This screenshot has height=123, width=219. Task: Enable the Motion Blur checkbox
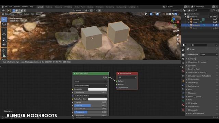coord(189,79)
